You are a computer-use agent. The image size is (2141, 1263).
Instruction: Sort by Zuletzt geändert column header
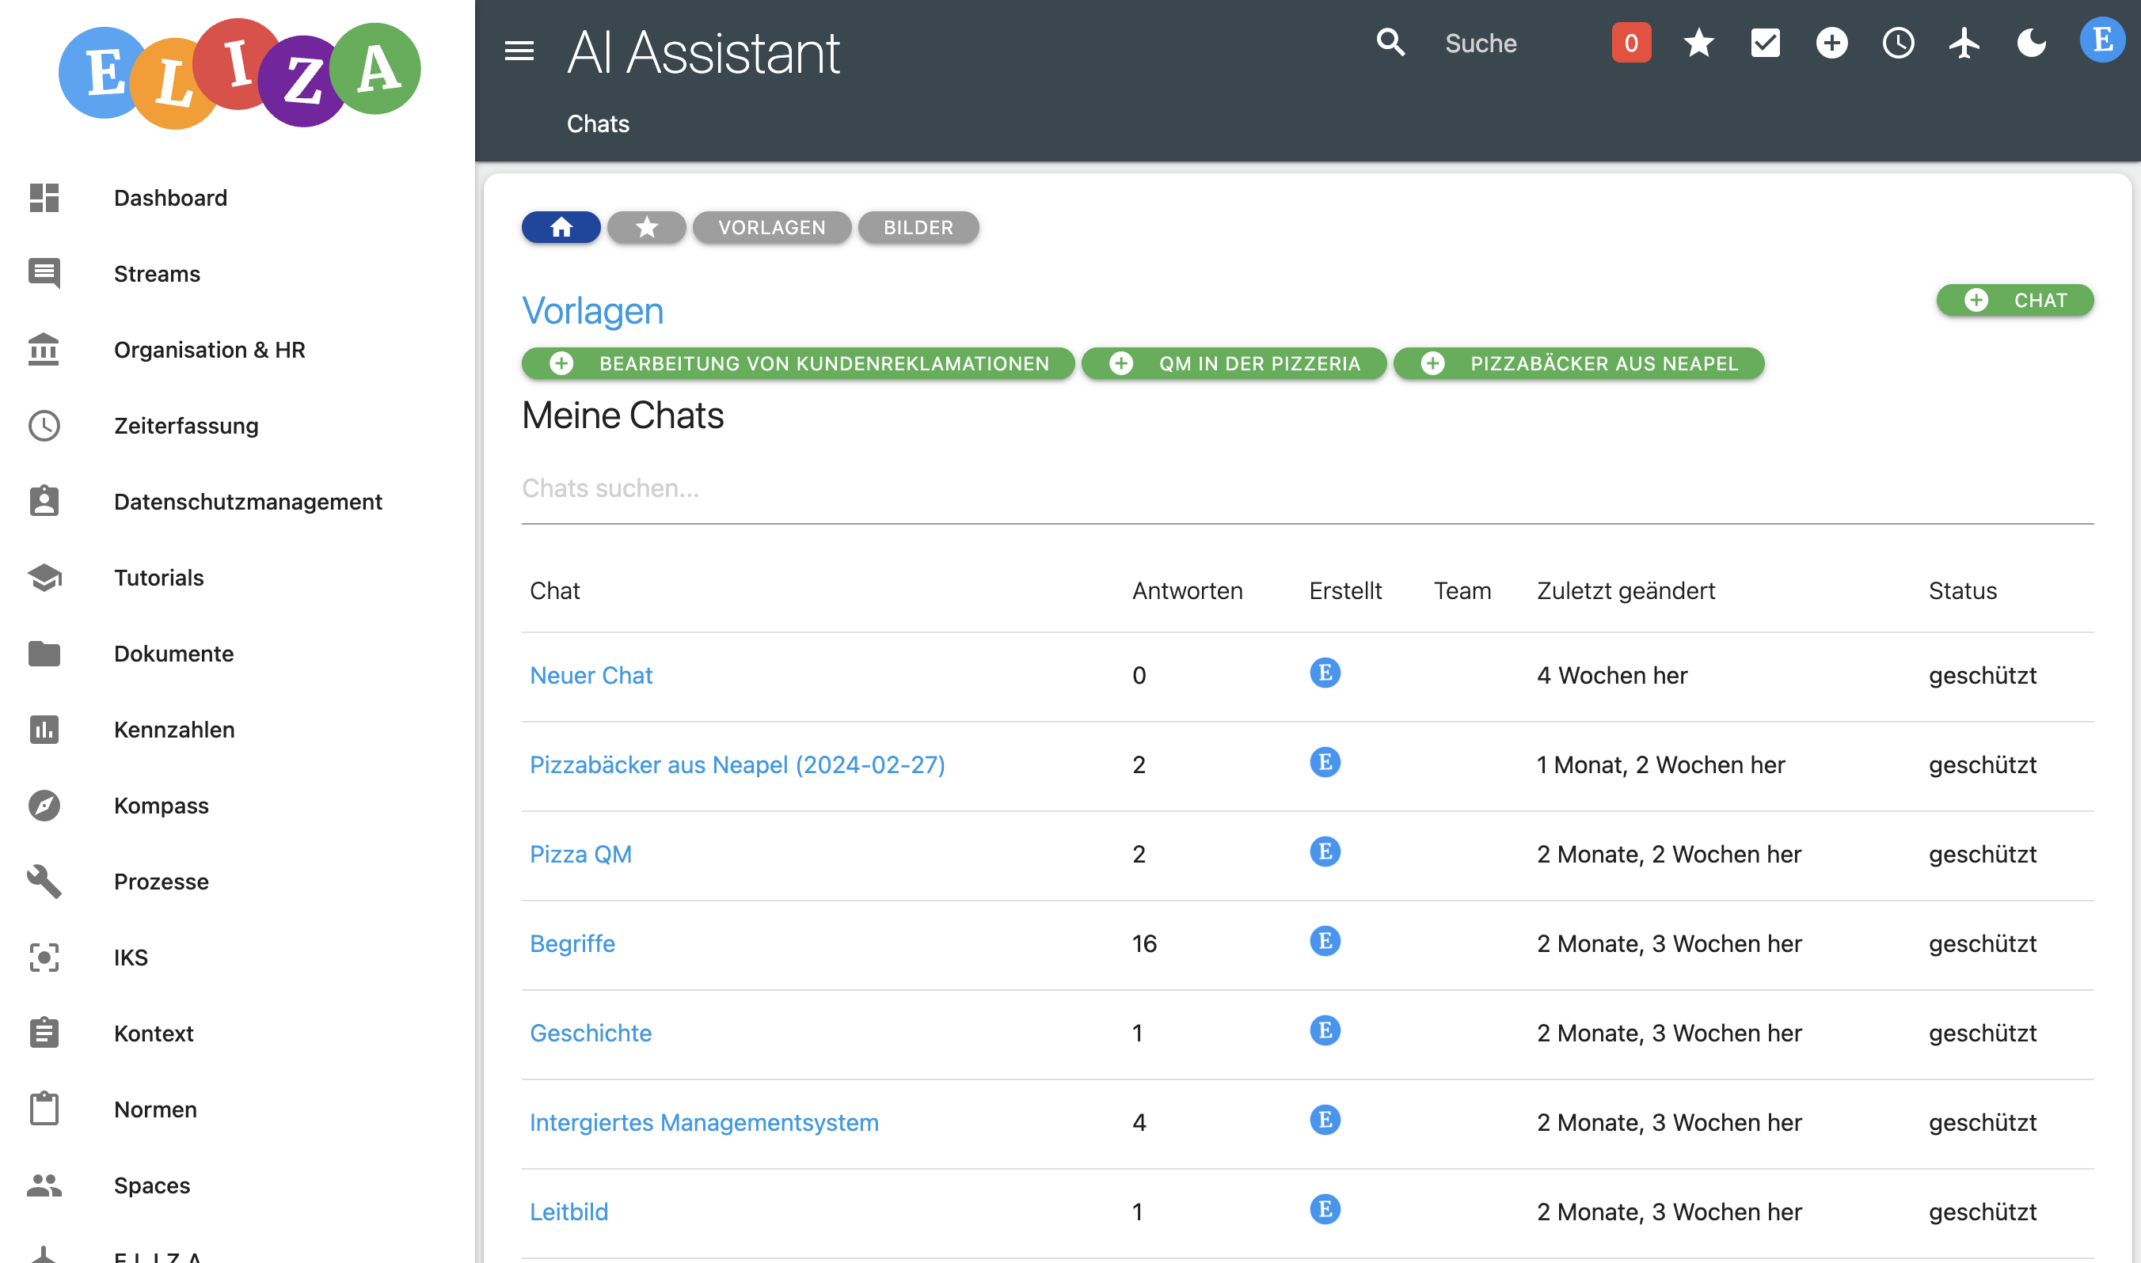point(1625,590)
